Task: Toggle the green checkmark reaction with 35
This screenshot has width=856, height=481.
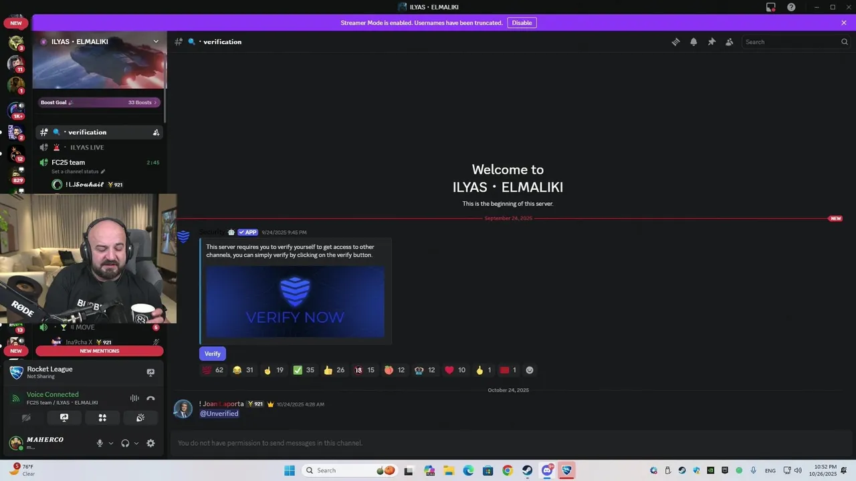Action: coord(304,370)
